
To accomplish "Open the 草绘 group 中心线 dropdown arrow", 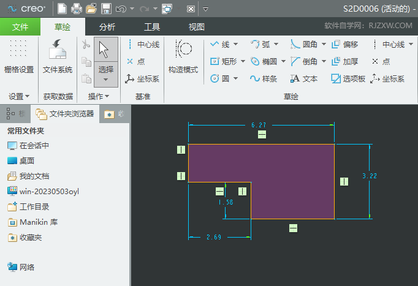I will click(411, 44).
